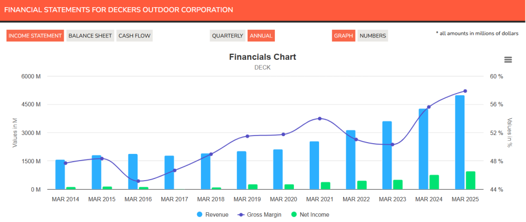Select the Income Statement tab
This screenshot has width=526, height=222.
click(35, 36)
